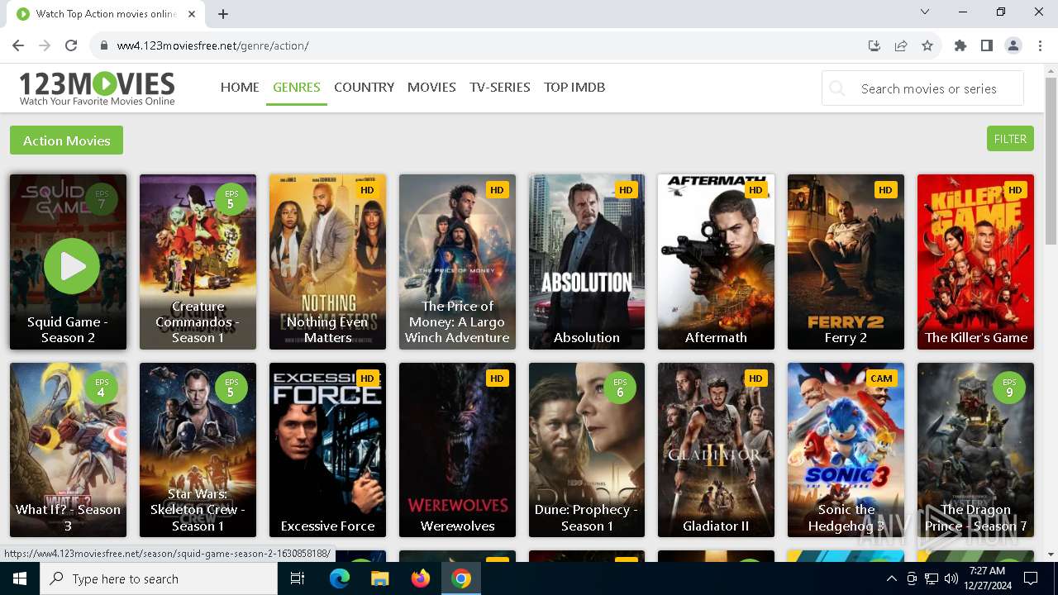Open Dune: Prophecy - Season 1 title
The height and width of the screenshot is (595, 1058).
pos(586,517)
